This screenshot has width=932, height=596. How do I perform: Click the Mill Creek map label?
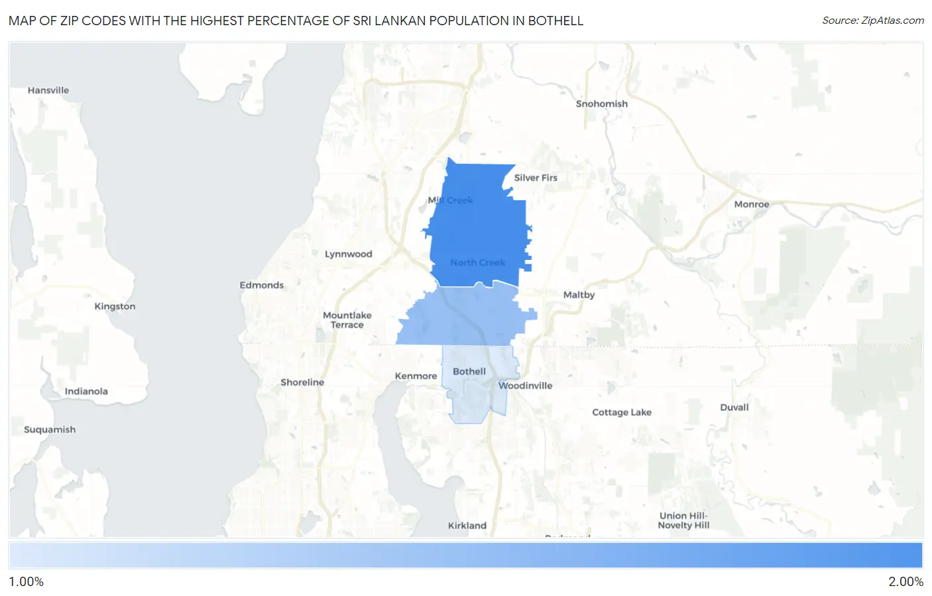pos(450,200)
